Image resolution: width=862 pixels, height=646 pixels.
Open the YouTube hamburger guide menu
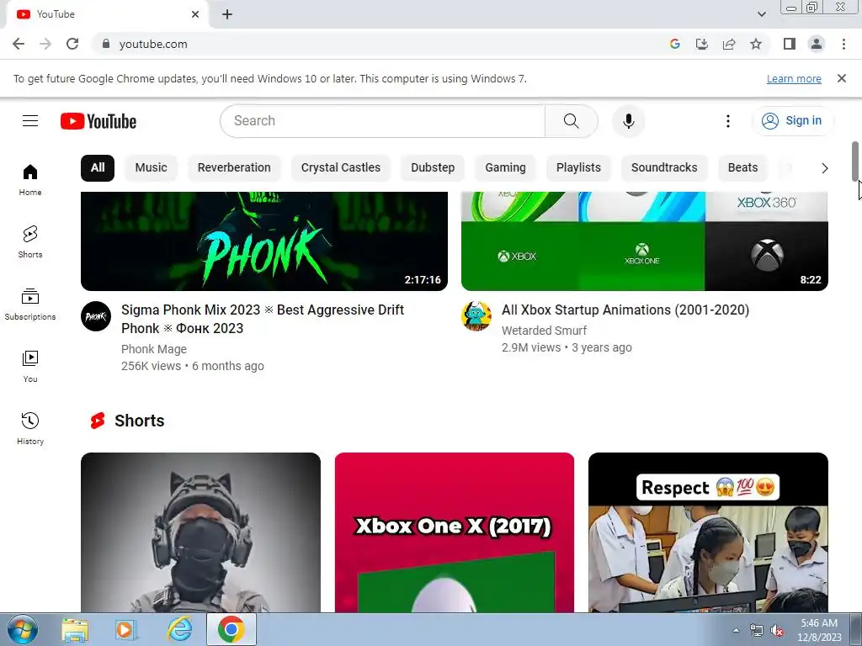pos(30,121)
